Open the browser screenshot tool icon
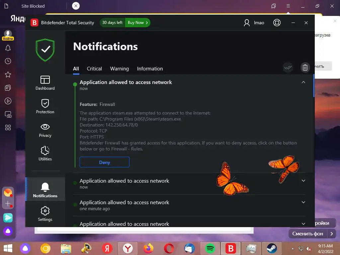 [8, 114]
